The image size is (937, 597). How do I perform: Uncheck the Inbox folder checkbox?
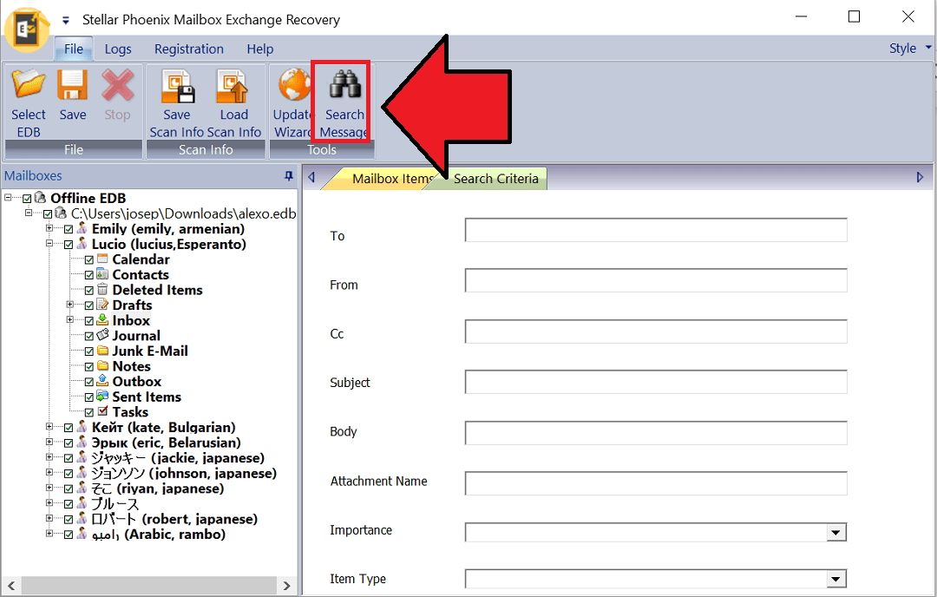[89, 321]
